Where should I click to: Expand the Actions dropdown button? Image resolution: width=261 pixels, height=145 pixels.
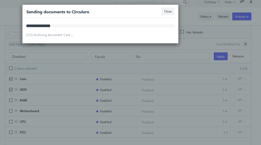point(242,16)
